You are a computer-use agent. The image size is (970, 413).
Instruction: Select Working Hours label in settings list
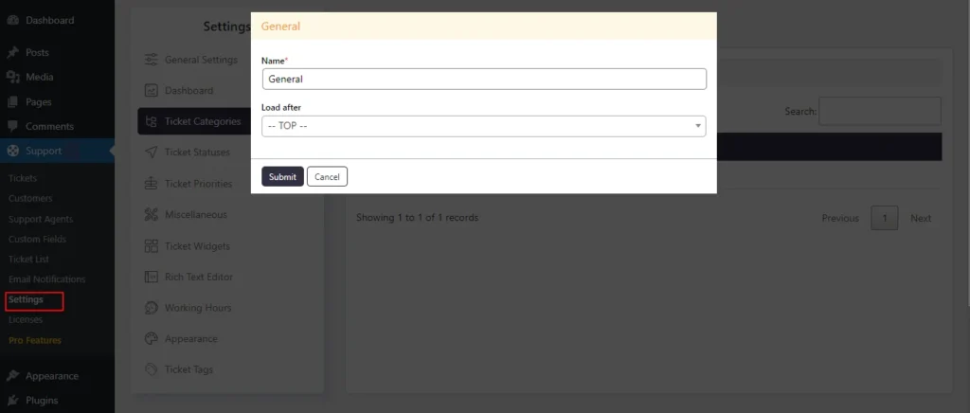(x=198, y=308)
